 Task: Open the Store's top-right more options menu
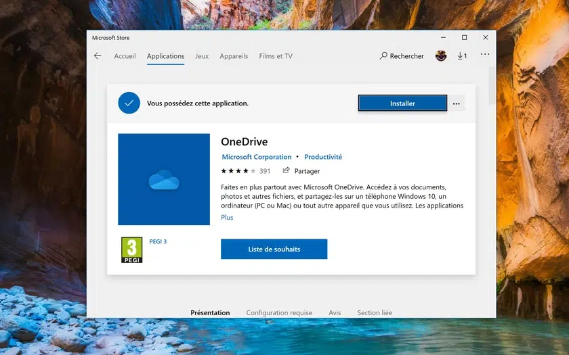(485, 54)
